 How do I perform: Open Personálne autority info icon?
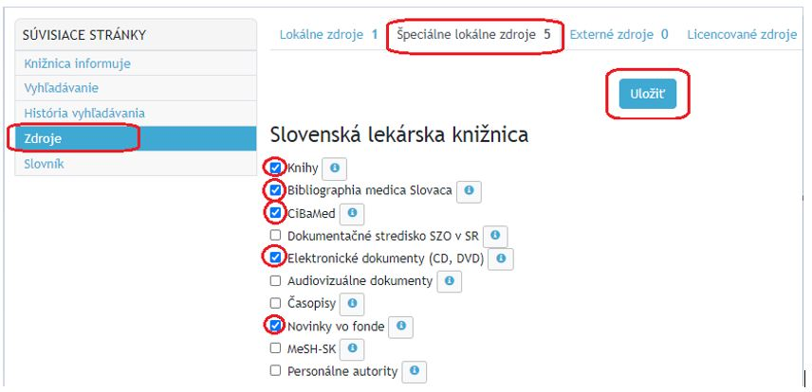pyautogui.click(x=415, y=371)
